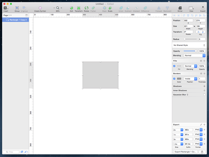Remove the @3x export row

pyautogui.click(x=204, y=139)
